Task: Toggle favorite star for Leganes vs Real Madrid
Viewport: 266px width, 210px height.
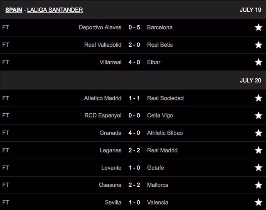Action: tap(259, 150)
